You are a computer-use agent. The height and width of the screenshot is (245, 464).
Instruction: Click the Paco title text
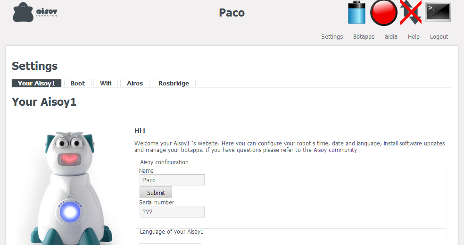pos(232,13)
